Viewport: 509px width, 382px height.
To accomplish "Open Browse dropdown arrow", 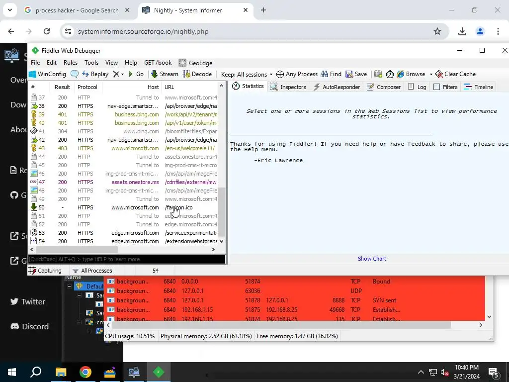I will (x=431, y=75).
